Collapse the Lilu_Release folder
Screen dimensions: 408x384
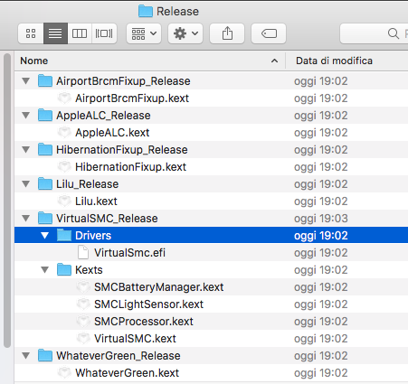pyautogui.click(x=26, y=184)
